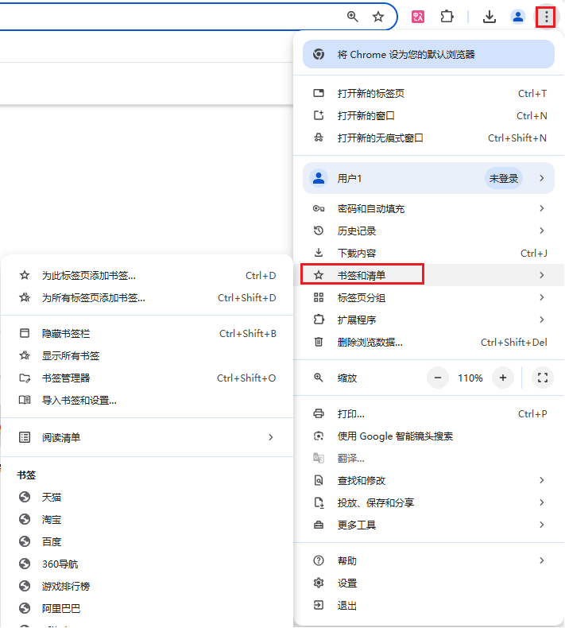Open 阅读清单 submenu entry

147,437
